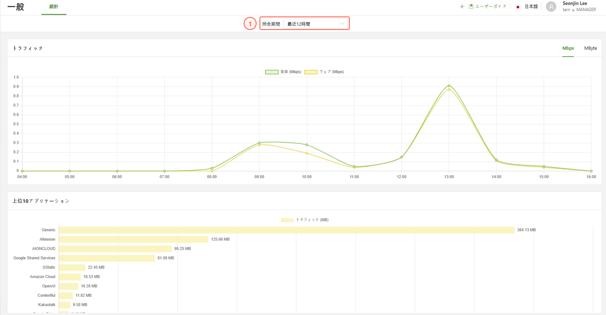Click the Atlassian bar in top applications
The height and width of the screenshot is (315, 606).
(133, 240)
